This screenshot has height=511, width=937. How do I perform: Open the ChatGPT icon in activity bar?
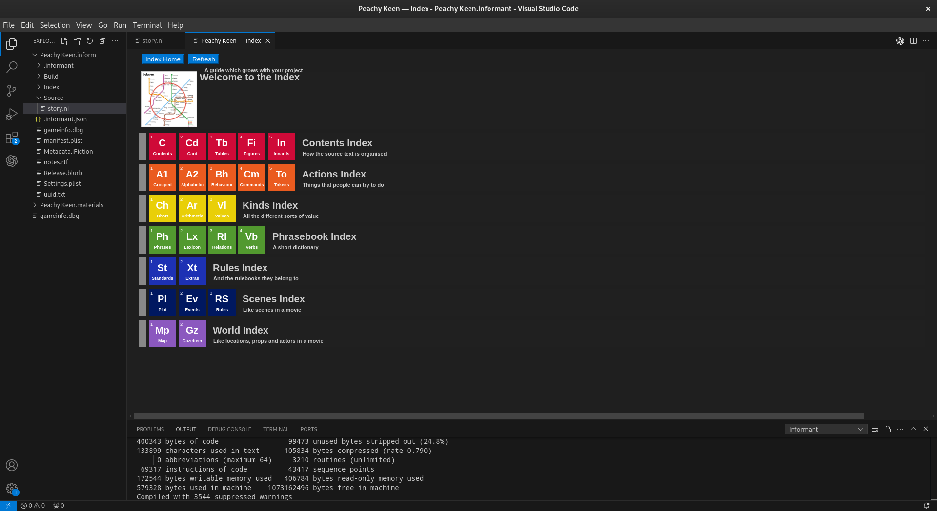tap(12, 161)
